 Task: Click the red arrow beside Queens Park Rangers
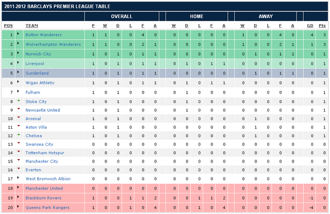tap(18, 206)
